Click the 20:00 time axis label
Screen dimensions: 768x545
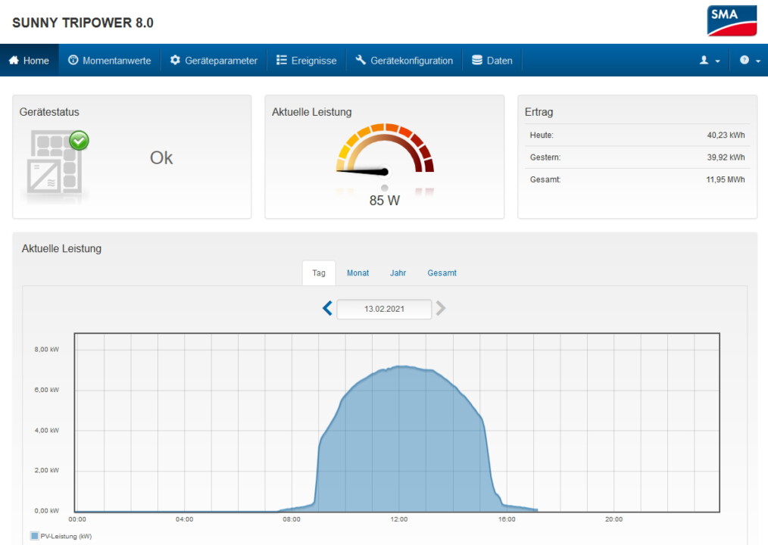click(613, 519)
